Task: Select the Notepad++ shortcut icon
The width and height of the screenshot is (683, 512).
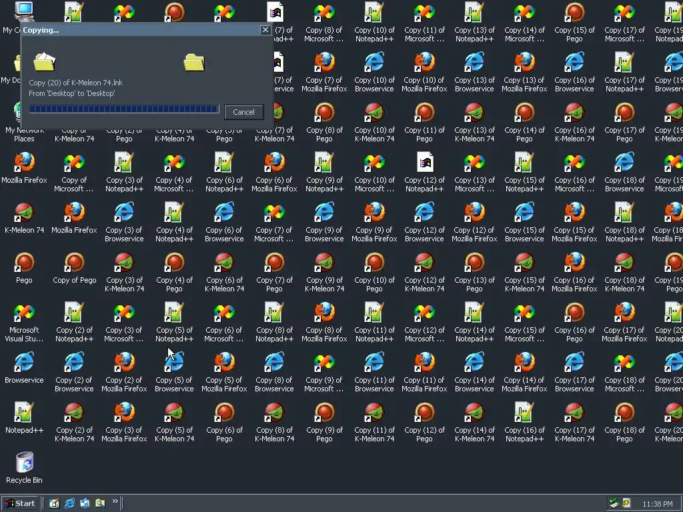Action: click(x=25, y=412)
